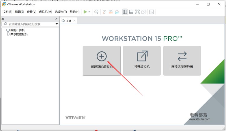The width and height of the screenshot is (226, 131).
Task: Click the VMware Workstation title bar app icon
Action: click(x=4, y=4)
